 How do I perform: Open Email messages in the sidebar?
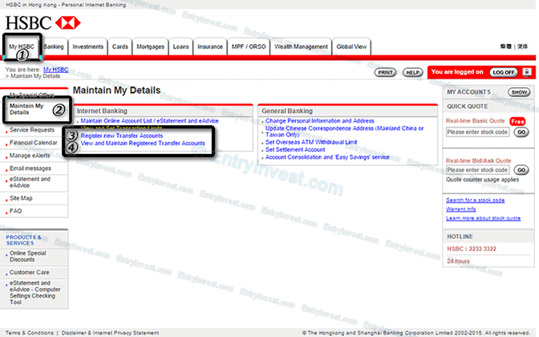coord(30,168)
